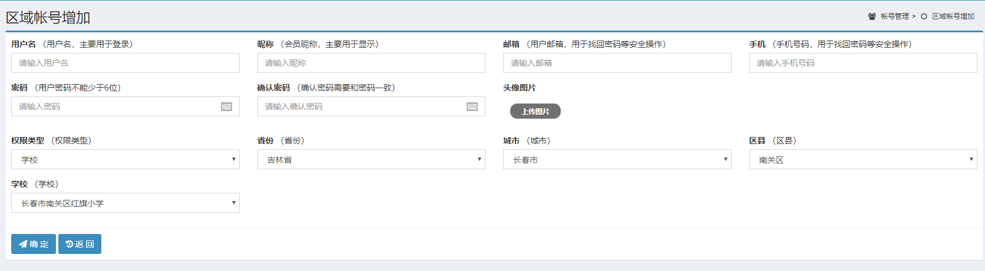Click the circle icon before 区域帐号增加 breadcrumb
Viewport: 985px width, 271px height.
click(x=924, y=16)
